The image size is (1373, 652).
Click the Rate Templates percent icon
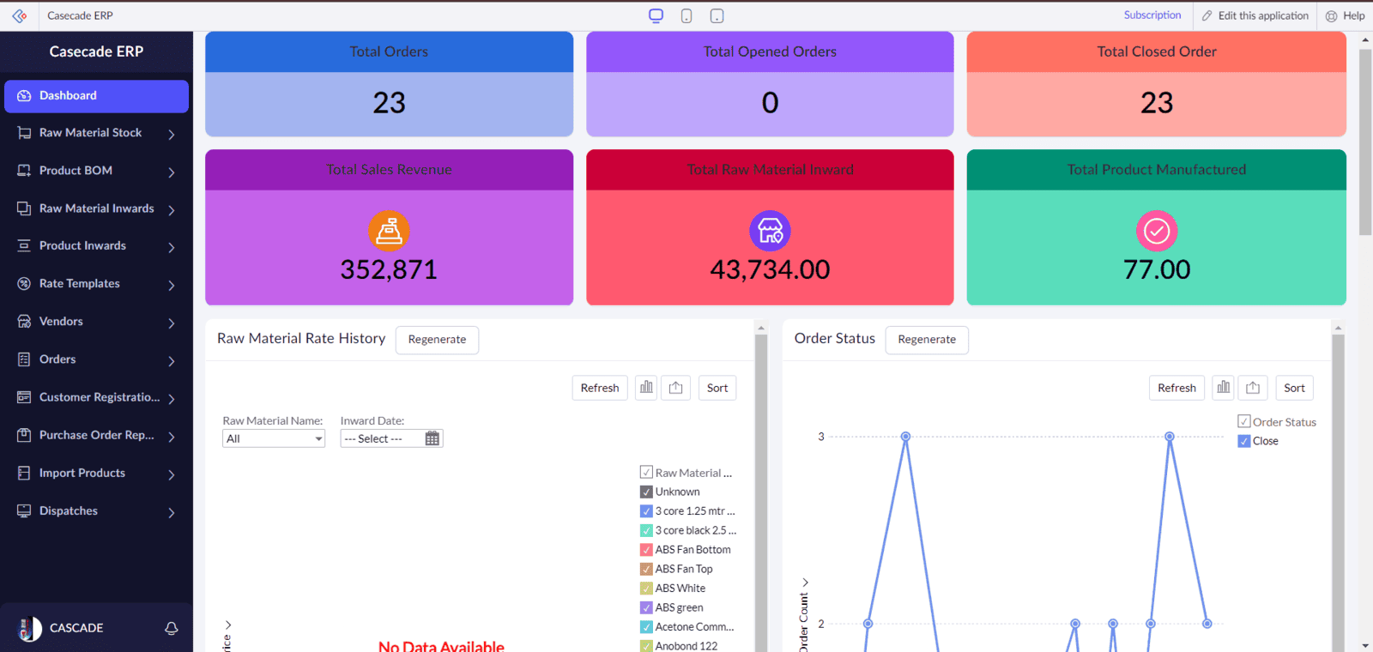pos(24,283)
